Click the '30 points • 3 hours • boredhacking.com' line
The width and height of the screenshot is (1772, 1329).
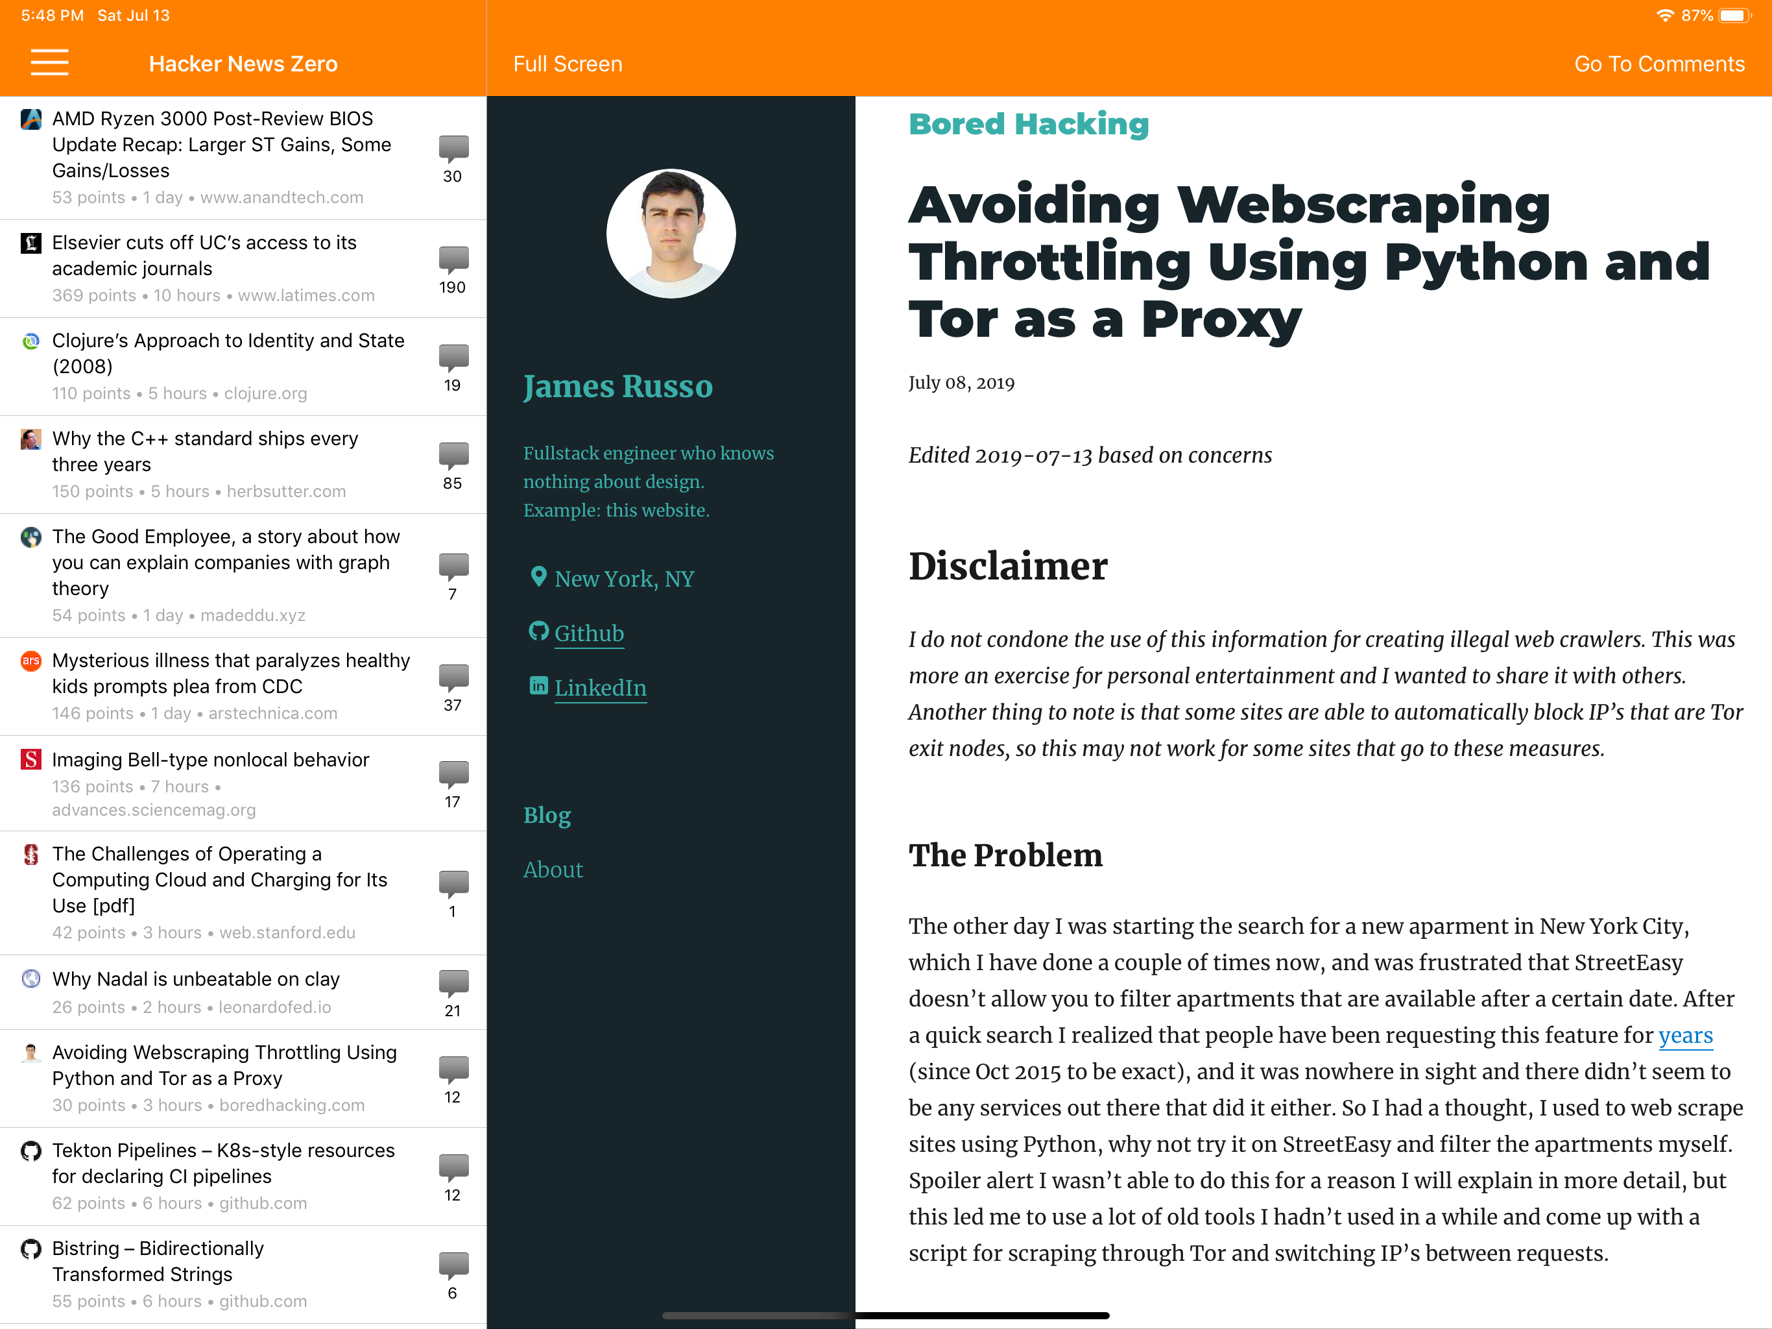[x=208, y=1104]
